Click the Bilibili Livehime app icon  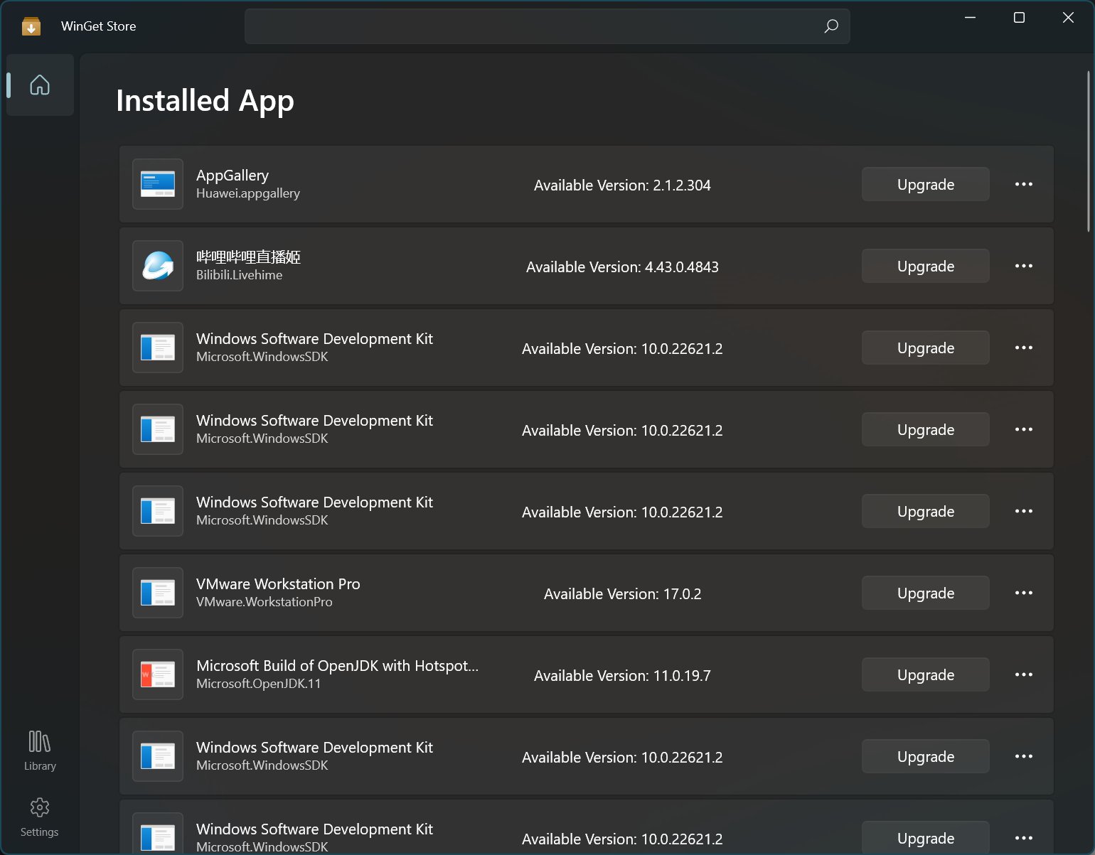pyautogui.click(x=158, y=266)
